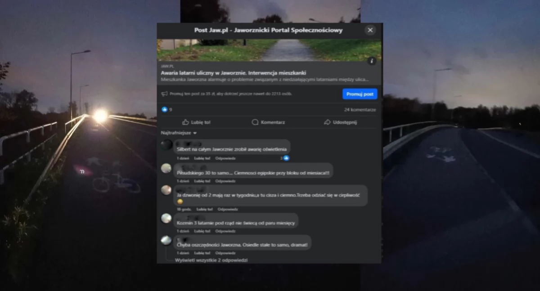
Task: Click the Komentarz speech bubble button
Action: pyautogui.click(x=268, y=122)
